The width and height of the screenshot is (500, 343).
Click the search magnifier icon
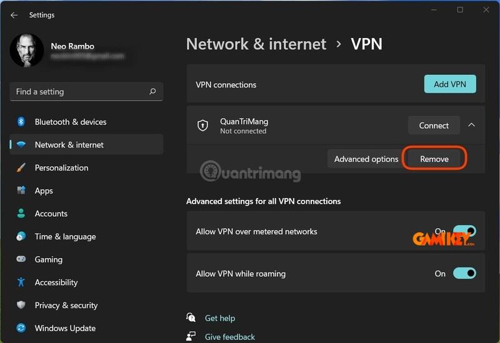point(152,91)
